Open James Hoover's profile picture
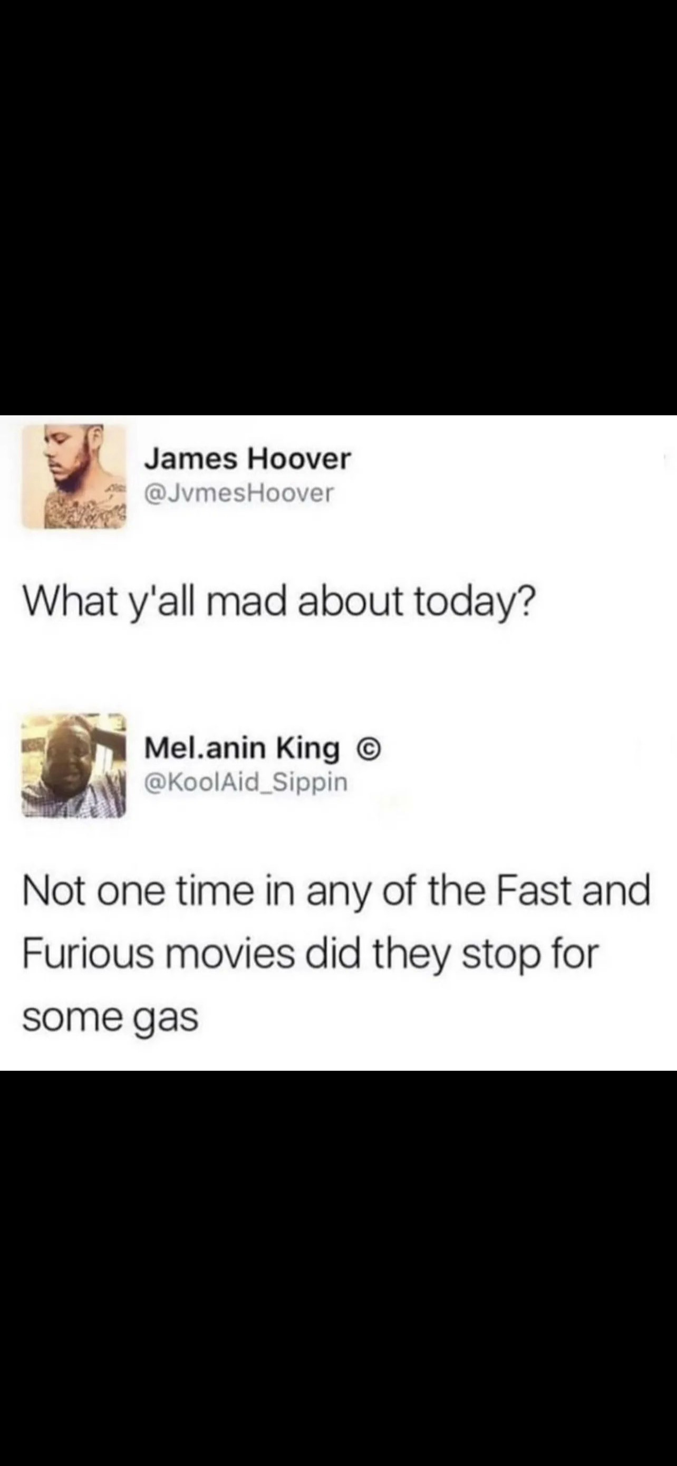This screenshot has width=677, height=1466. pyautogui.click(x=74, y=477)
